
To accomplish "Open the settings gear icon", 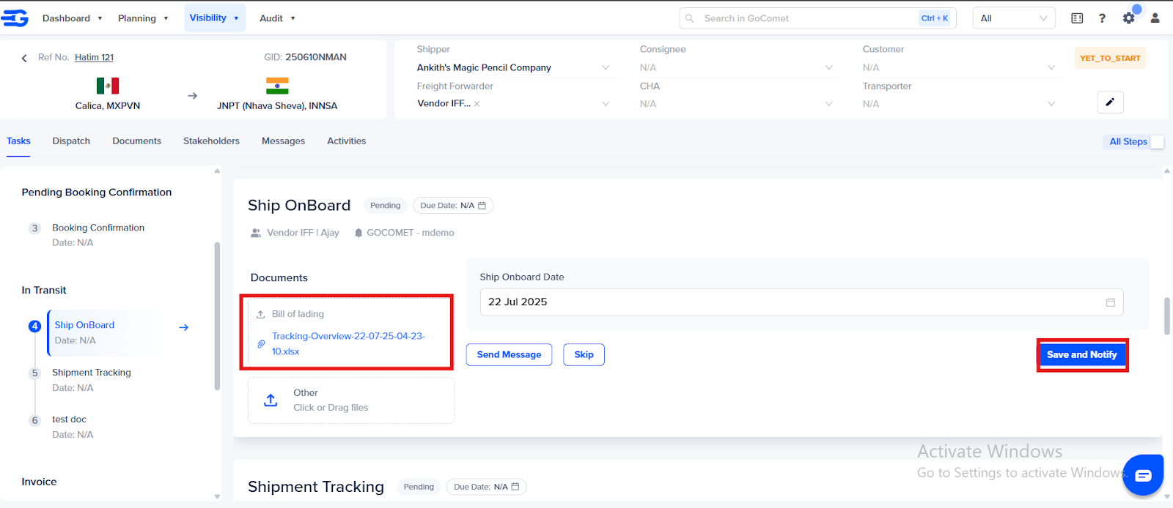I will coord(1129,18).
